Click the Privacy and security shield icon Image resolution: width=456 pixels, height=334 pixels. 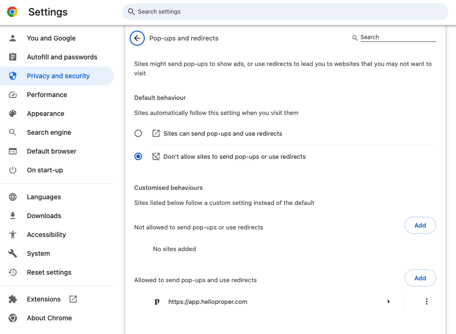tap(13, 76)
